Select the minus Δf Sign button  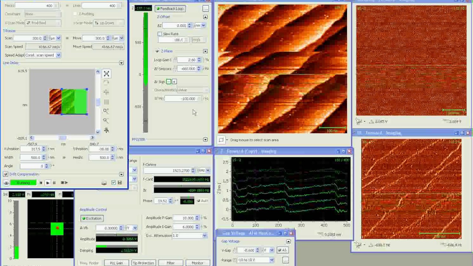click(x=169, y=82)
